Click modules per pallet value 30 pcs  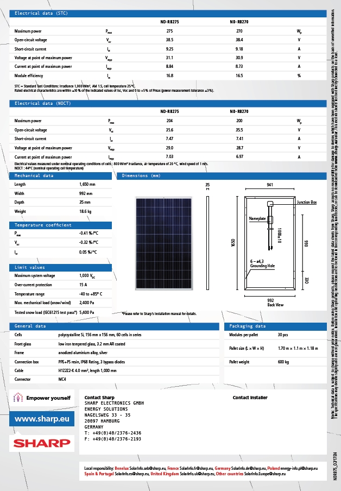click(x=283, y=335)
